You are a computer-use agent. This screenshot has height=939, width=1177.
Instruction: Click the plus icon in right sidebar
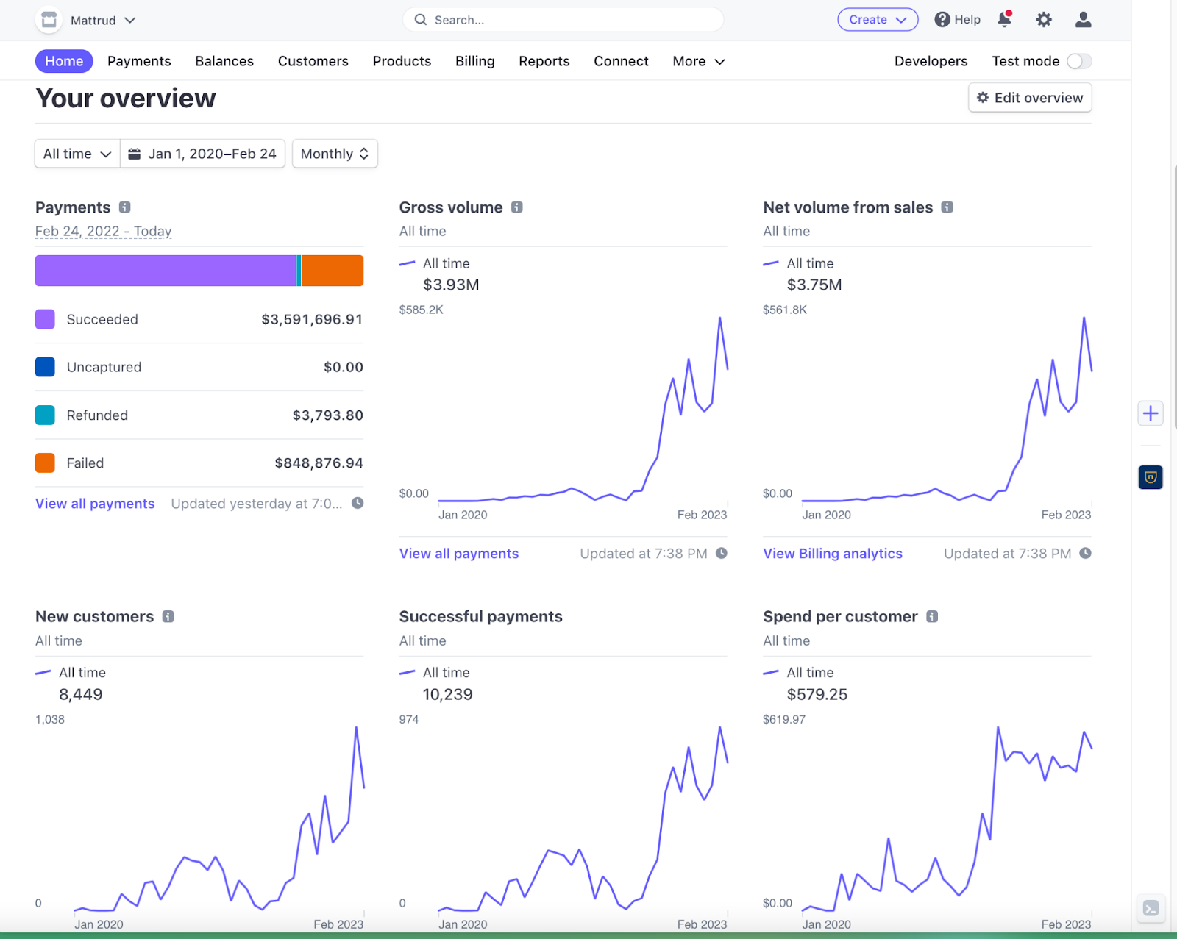point(1151,413)
